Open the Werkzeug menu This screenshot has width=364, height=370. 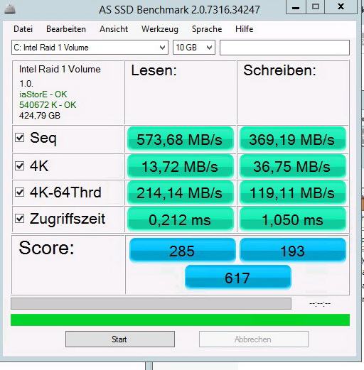[x=160, y=29]
